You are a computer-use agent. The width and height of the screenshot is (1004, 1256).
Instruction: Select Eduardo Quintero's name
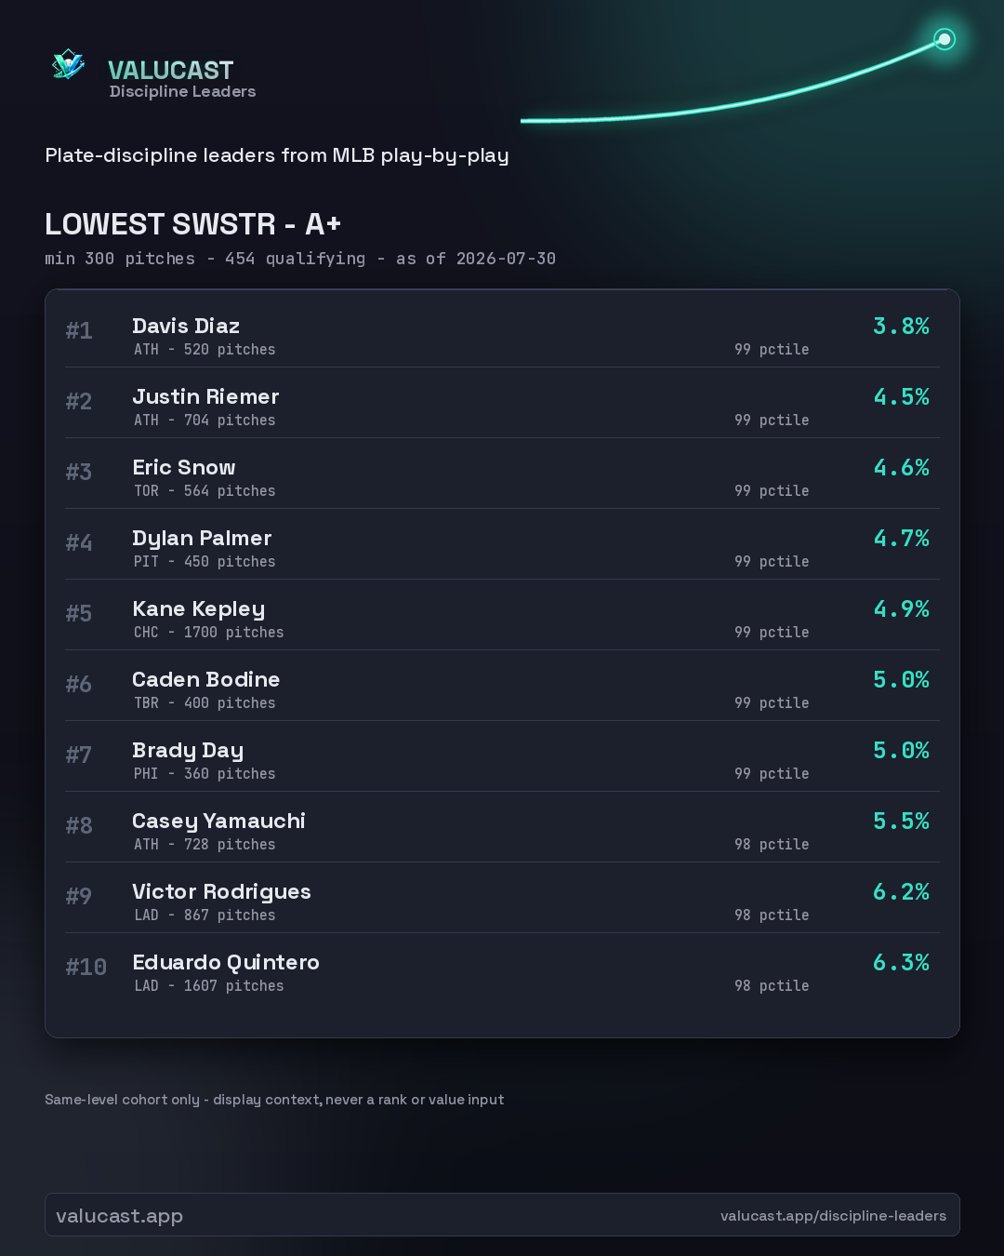226,962
